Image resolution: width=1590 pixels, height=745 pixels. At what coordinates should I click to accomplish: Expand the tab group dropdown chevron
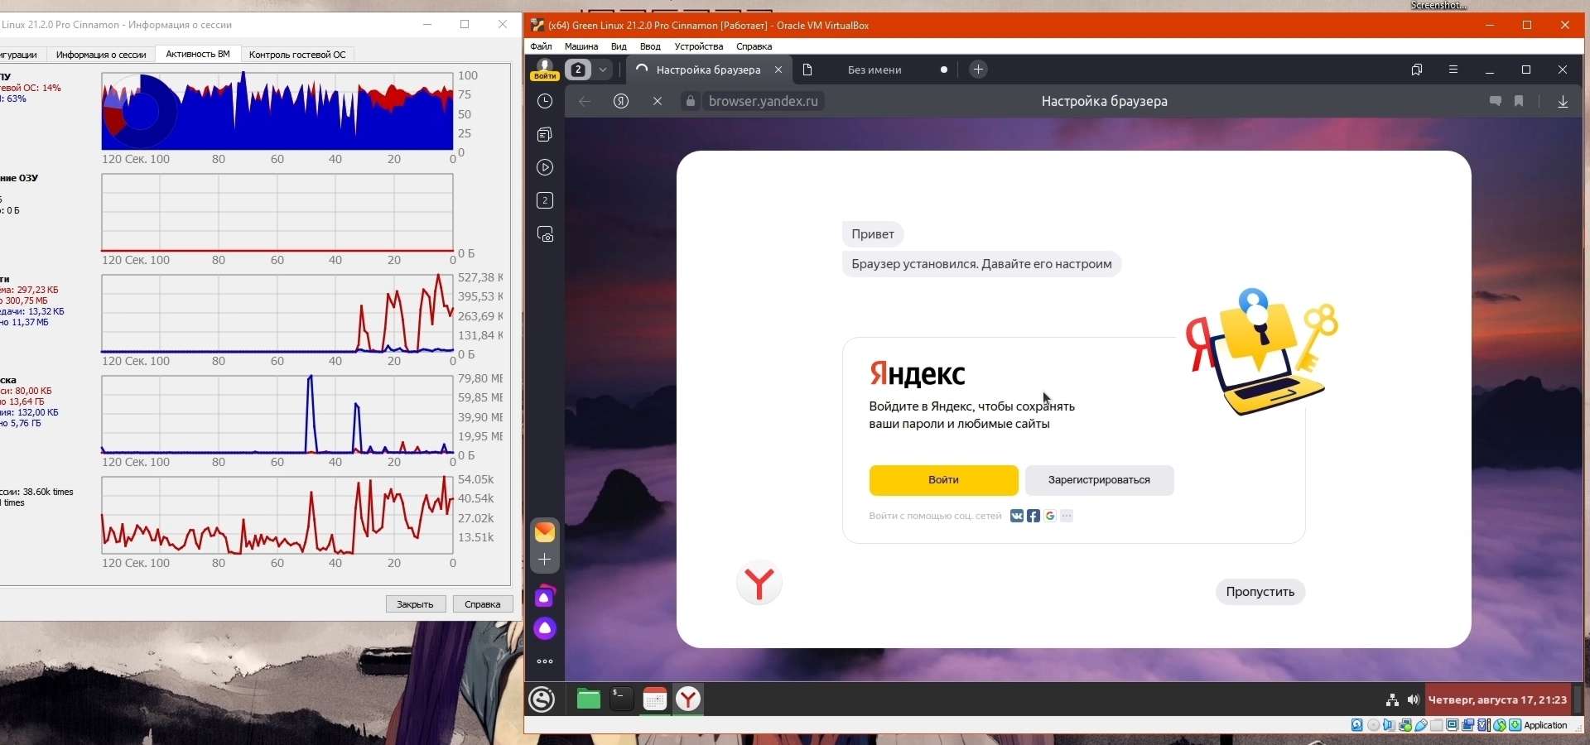pos(603,70)
